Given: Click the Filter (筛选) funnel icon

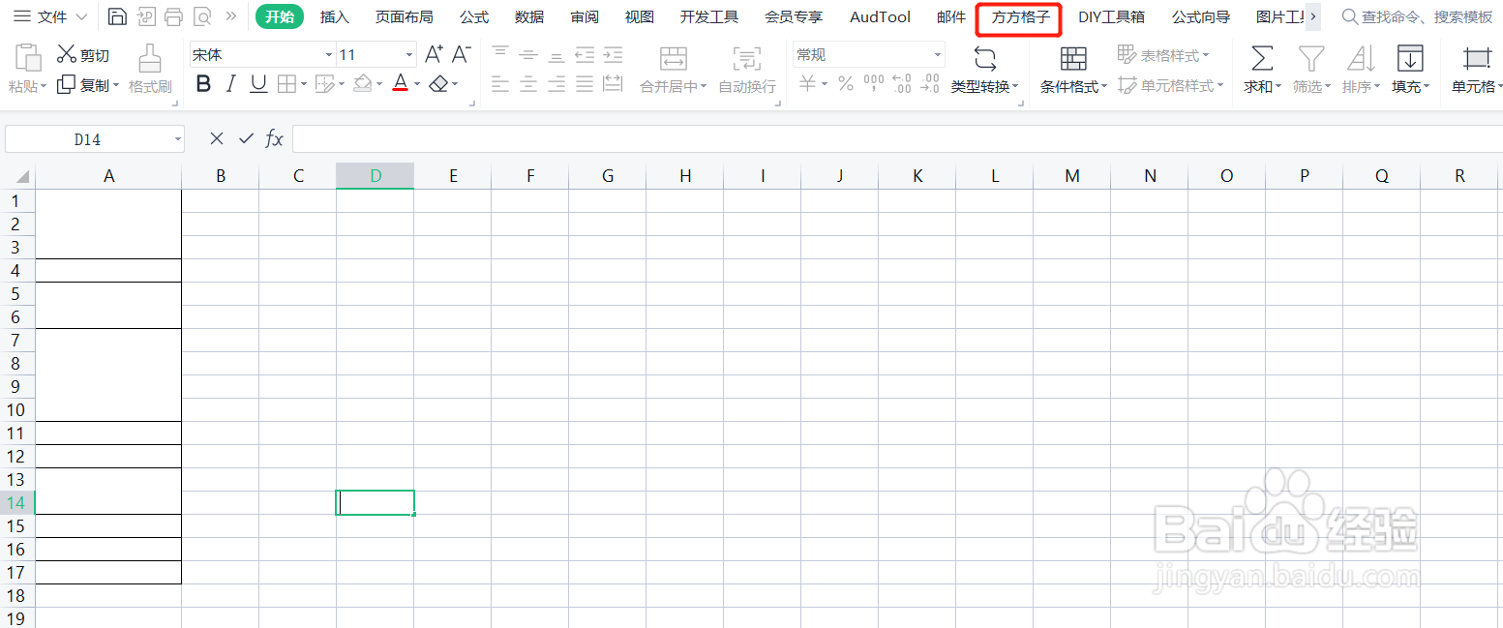Looking at the screenshot, I should click(x=1311, y=58).
